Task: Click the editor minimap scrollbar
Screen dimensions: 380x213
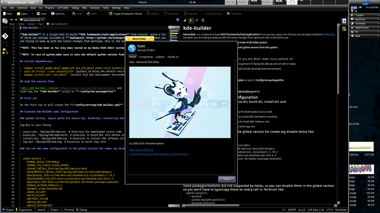Action: [174, 116]
